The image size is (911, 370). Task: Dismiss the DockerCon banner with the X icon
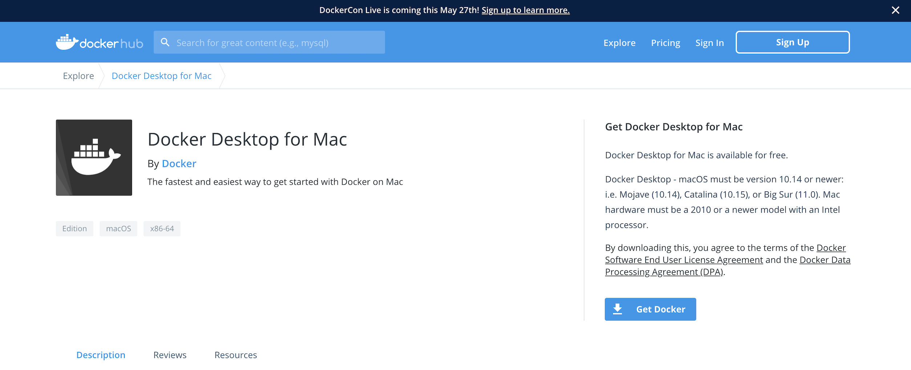click(x=895, y=10)
